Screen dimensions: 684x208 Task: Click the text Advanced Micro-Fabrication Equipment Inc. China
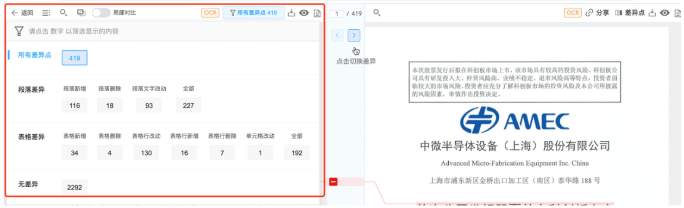click(x=515, y=164)
